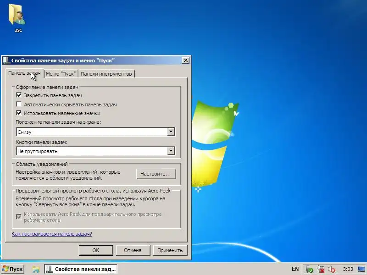Image resolution: width=367 pixels, height=275 pixels.
Task: Click the Show Desktop icon at taskbar end
Action: point(362,269)
